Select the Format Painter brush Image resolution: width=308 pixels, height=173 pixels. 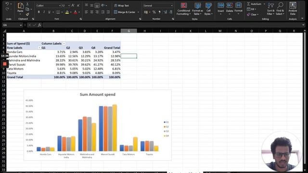point(27,14)
